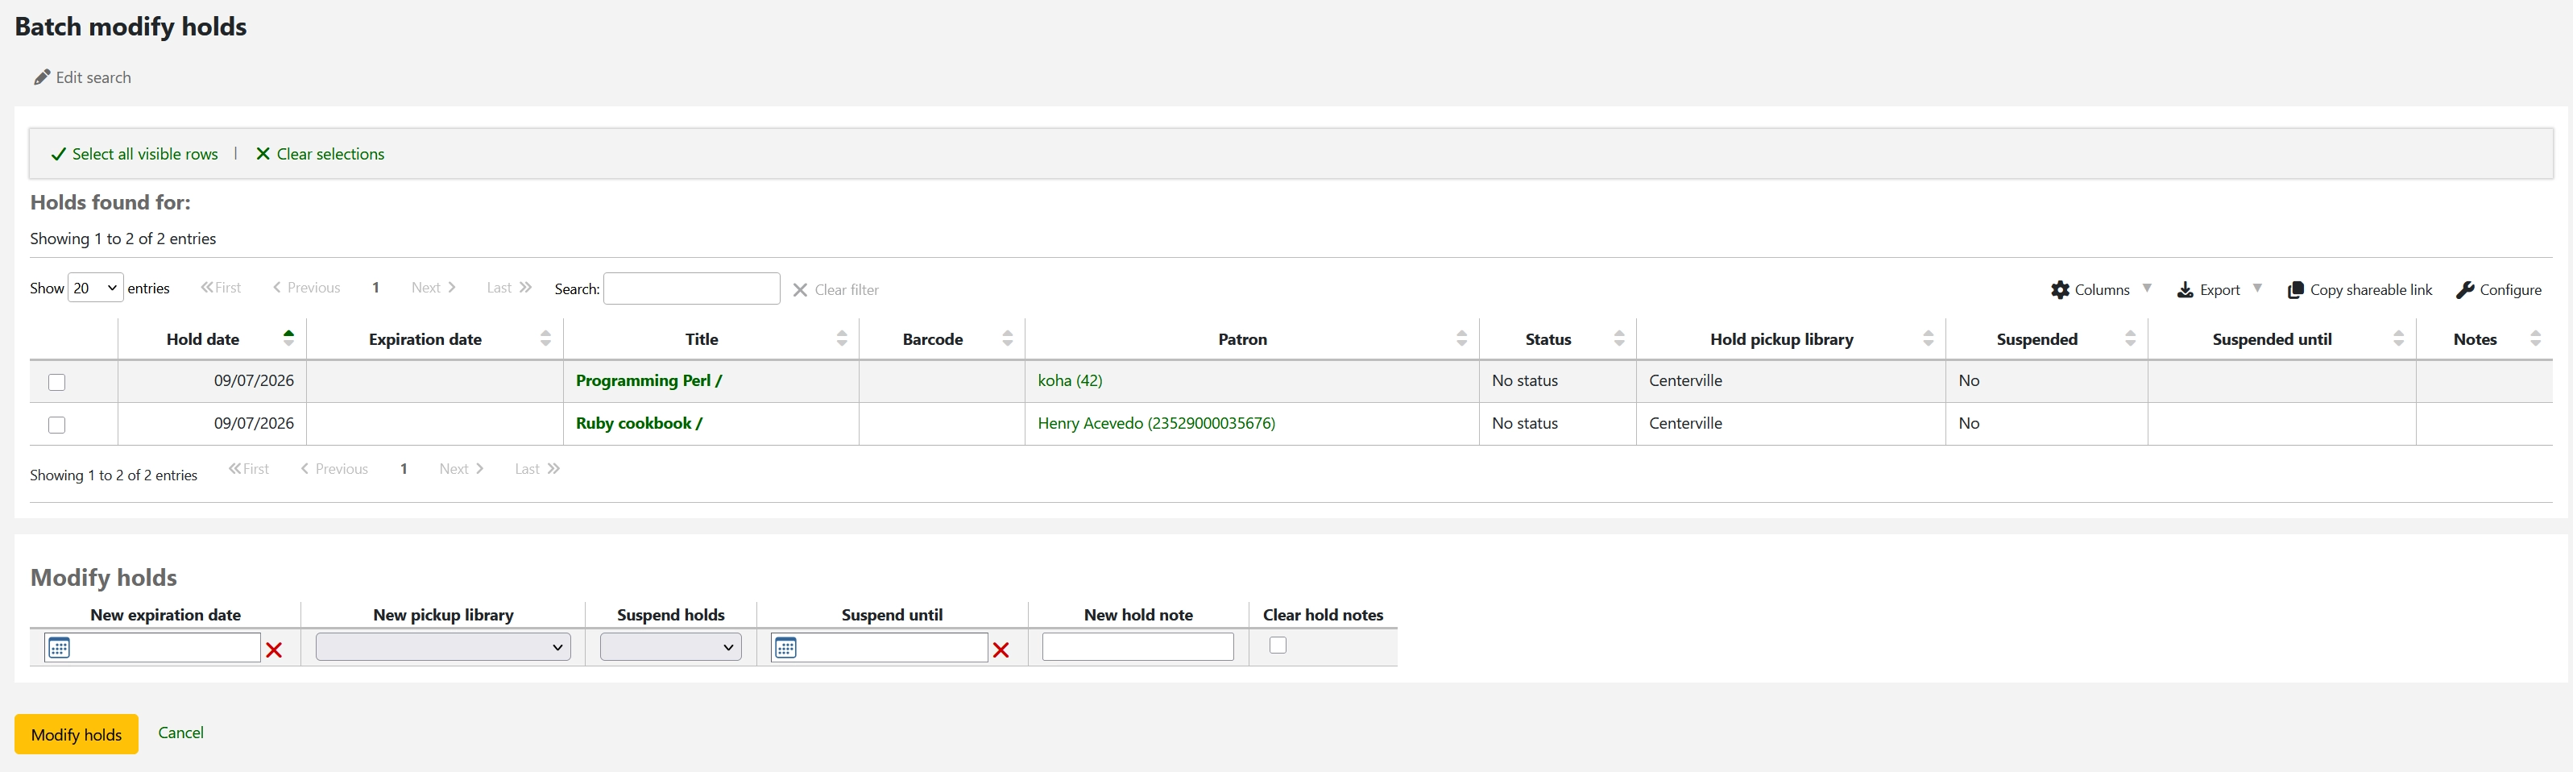Sort by Title column arrows
This screenshot has width=2573, height=772.
[x=842, y=338]
